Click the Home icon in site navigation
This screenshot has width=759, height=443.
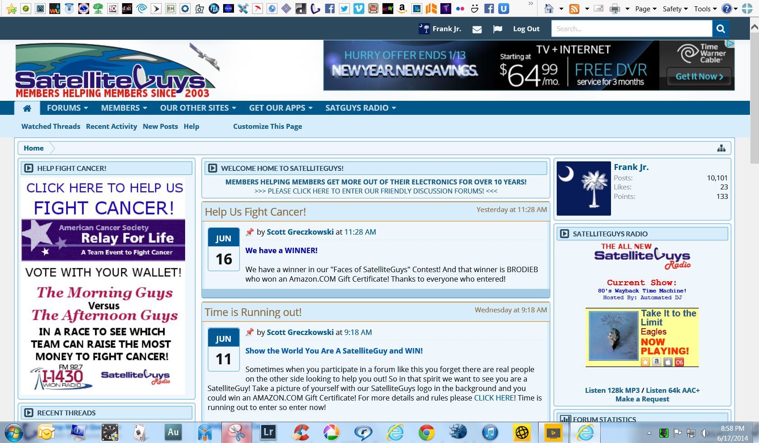[x=27, y=108]
